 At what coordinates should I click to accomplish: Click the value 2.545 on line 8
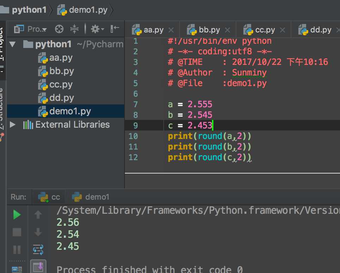[200, 115]
